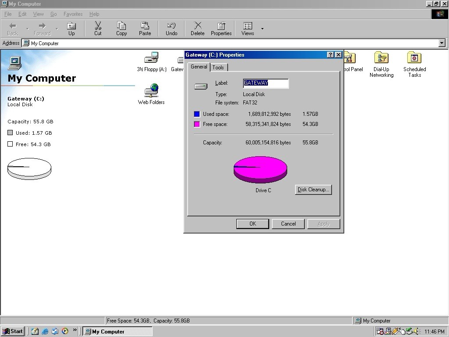Click the '1,689,812,992 bytes' used value
This screenshot has width=449, height=337.
[x=270, y=114]
